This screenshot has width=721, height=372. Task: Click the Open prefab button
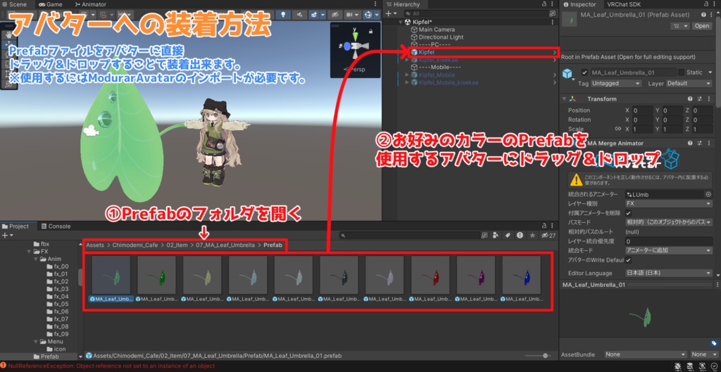click(x=702, y=26)
